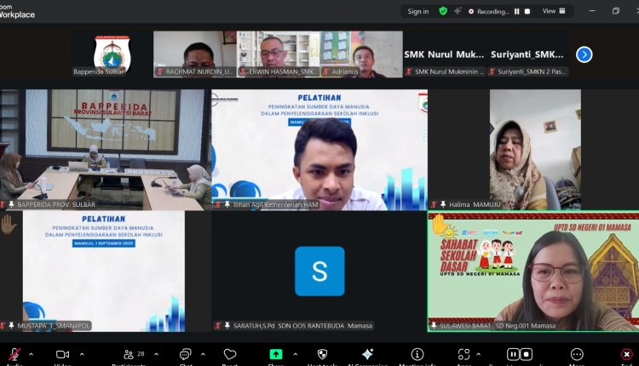639x366 pixels.
Task: Open the AI Companion sparkle icon
Action: (x=367, y=354)
